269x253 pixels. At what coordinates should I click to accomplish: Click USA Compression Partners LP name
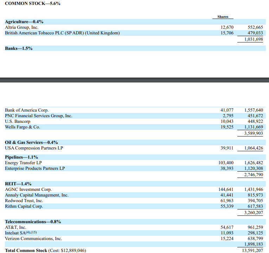34,148
